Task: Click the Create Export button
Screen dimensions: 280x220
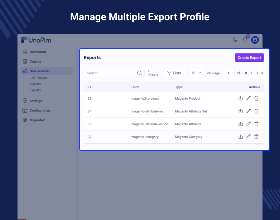Action: (x=249, y=57)
